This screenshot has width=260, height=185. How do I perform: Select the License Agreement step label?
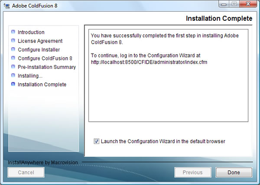pos(40,41)
